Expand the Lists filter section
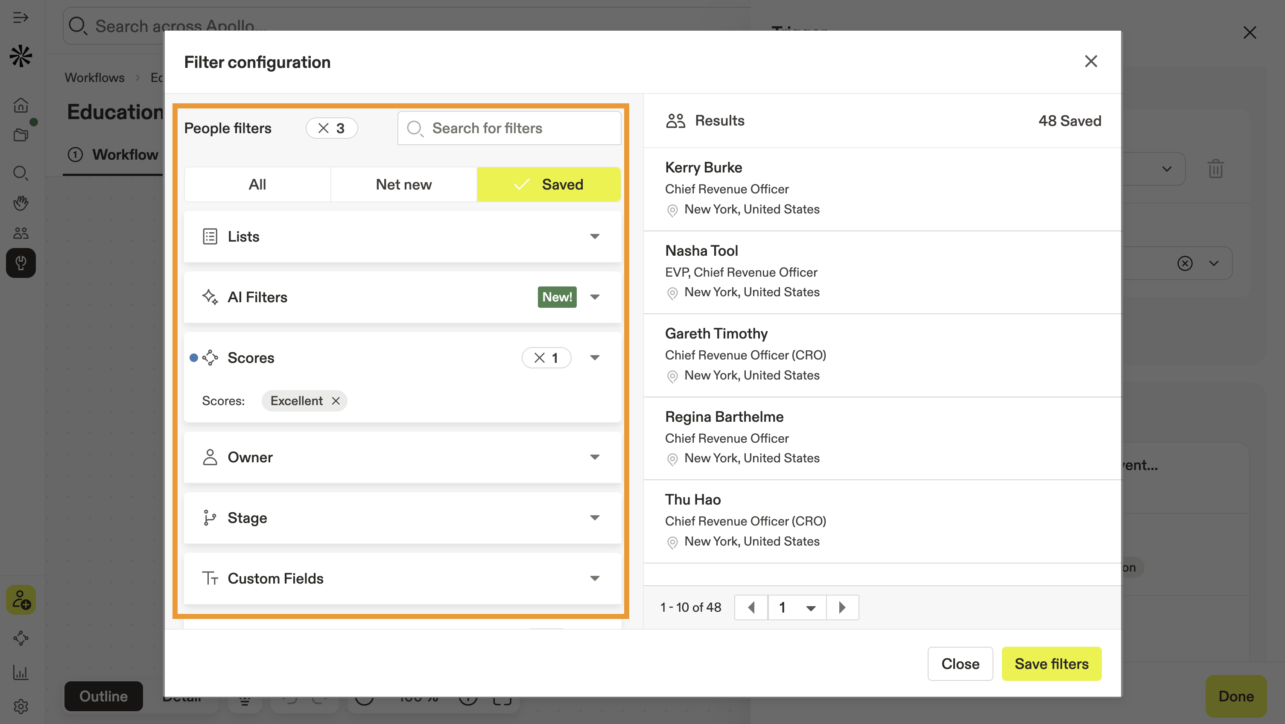Viewport: 1285px width, 724px height. pos(595,236)
